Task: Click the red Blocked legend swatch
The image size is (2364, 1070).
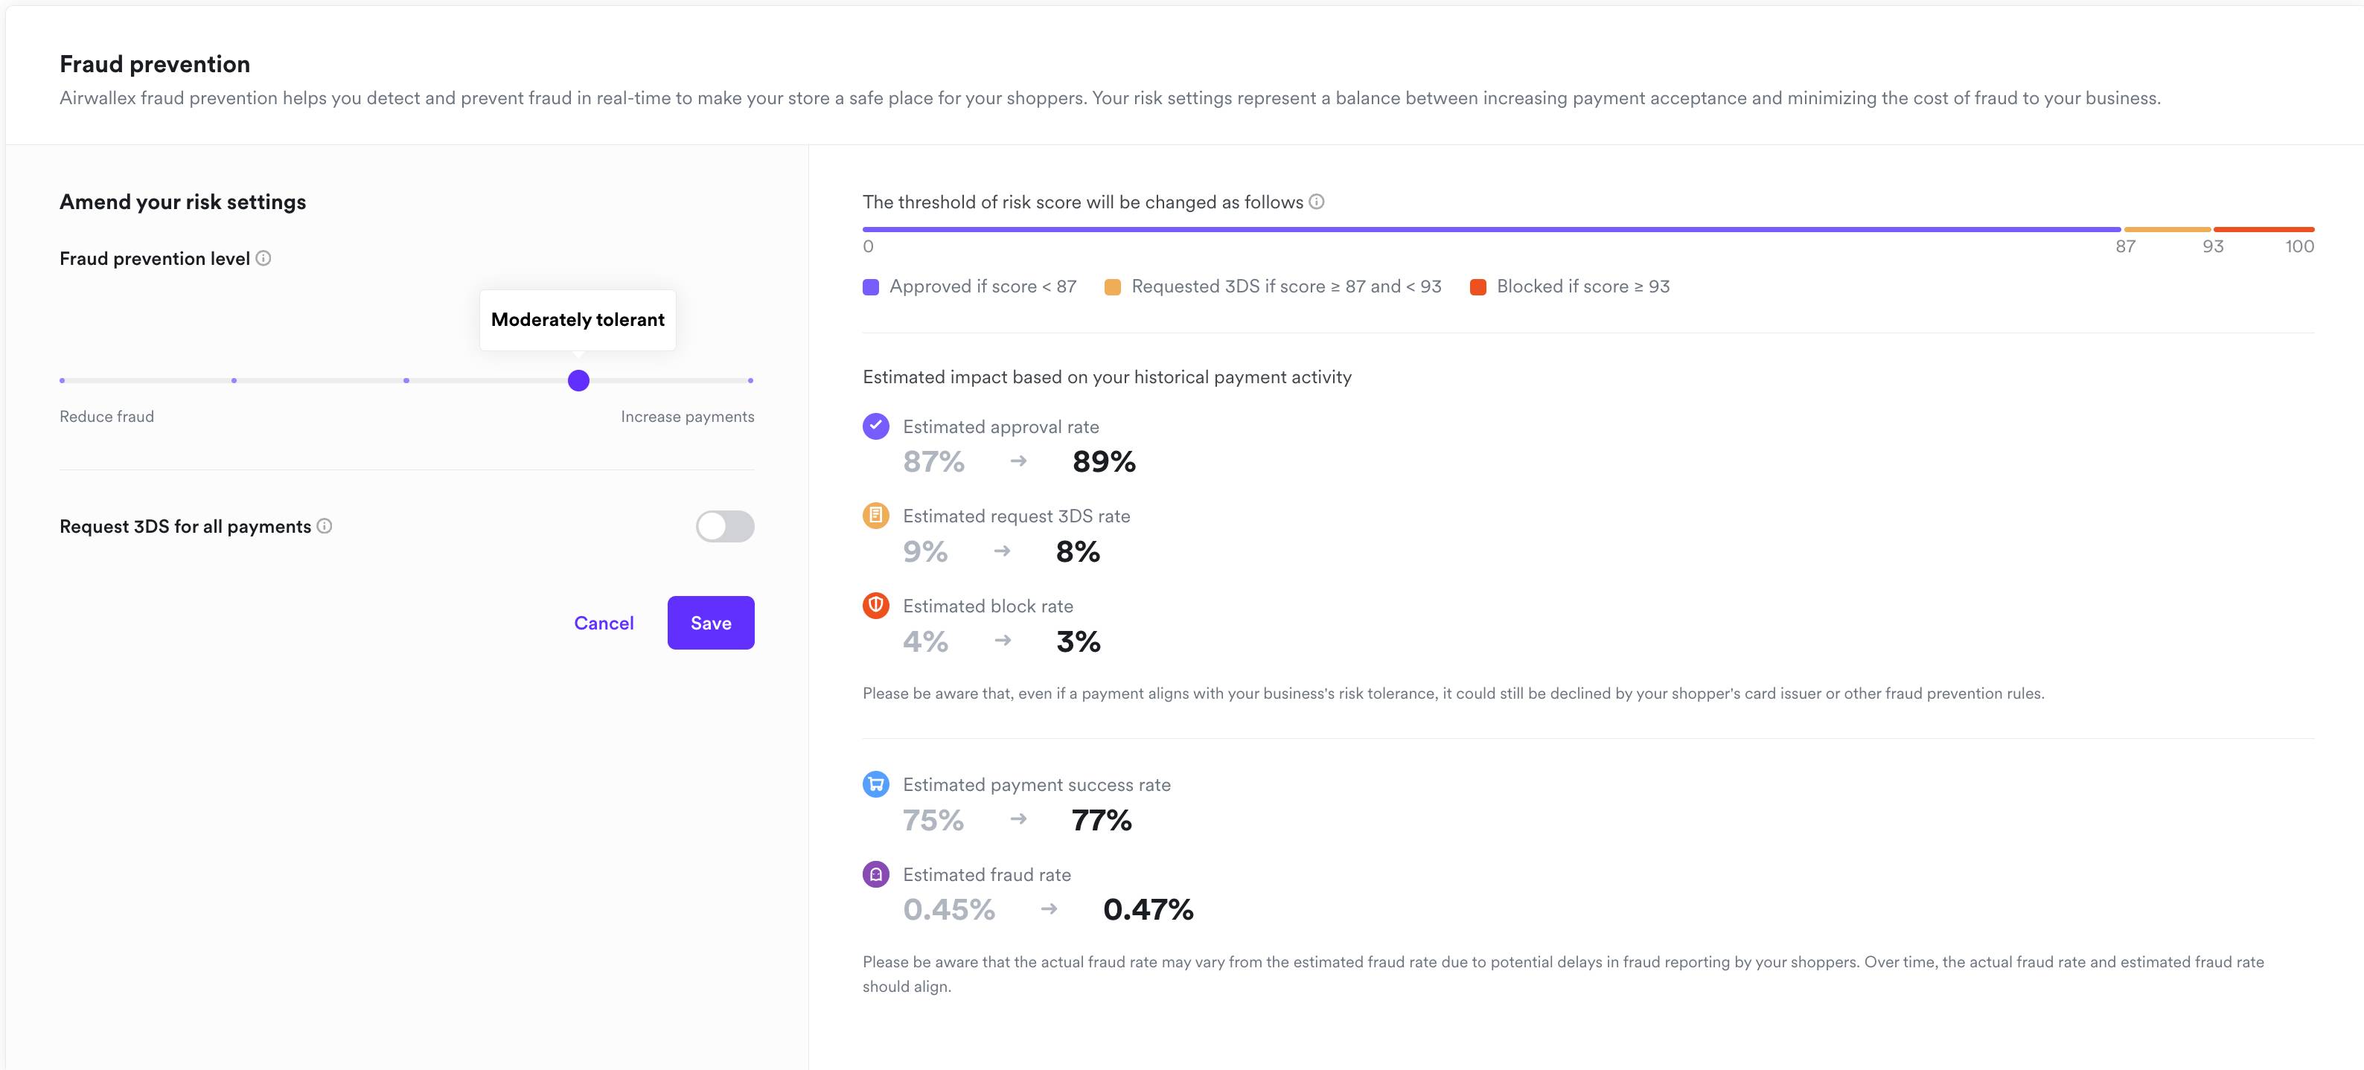Action: [x=1477, y=287]
